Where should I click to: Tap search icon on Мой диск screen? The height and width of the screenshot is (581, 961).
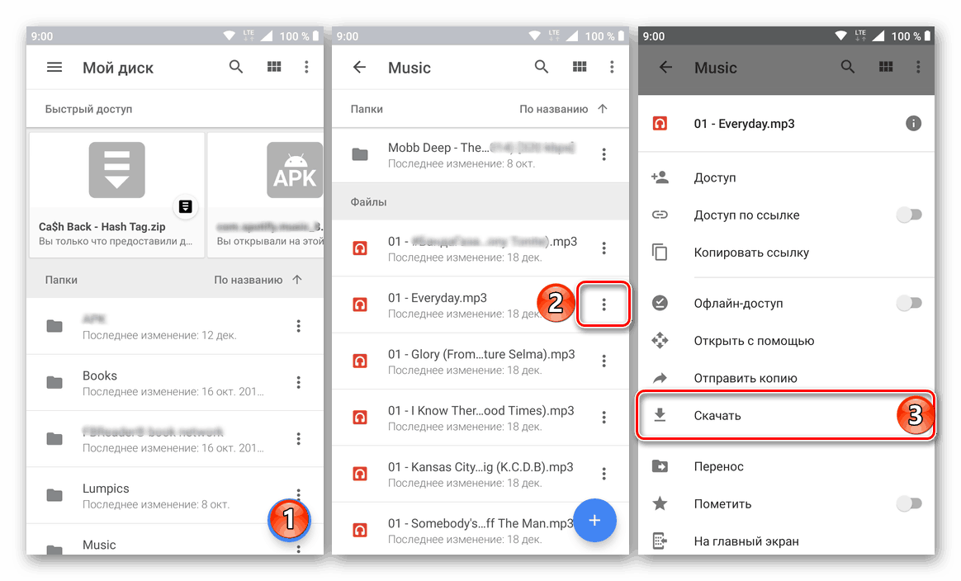click(x=236, y=67)
